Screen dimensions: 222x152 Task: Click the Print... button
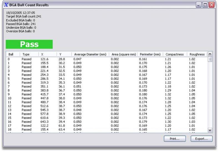tap(174, 138)
